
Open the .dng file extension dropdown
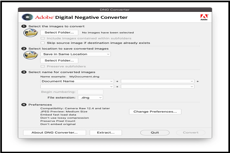(90, 98)
